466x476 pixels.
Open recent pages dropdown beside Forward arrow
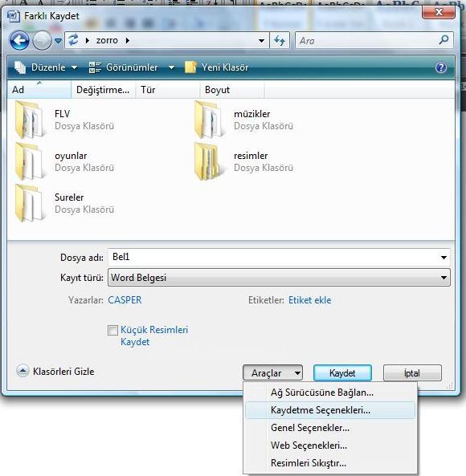[x=58, y=41]
